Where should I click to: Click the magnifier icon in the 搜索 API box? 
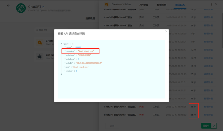pos(37,30)
